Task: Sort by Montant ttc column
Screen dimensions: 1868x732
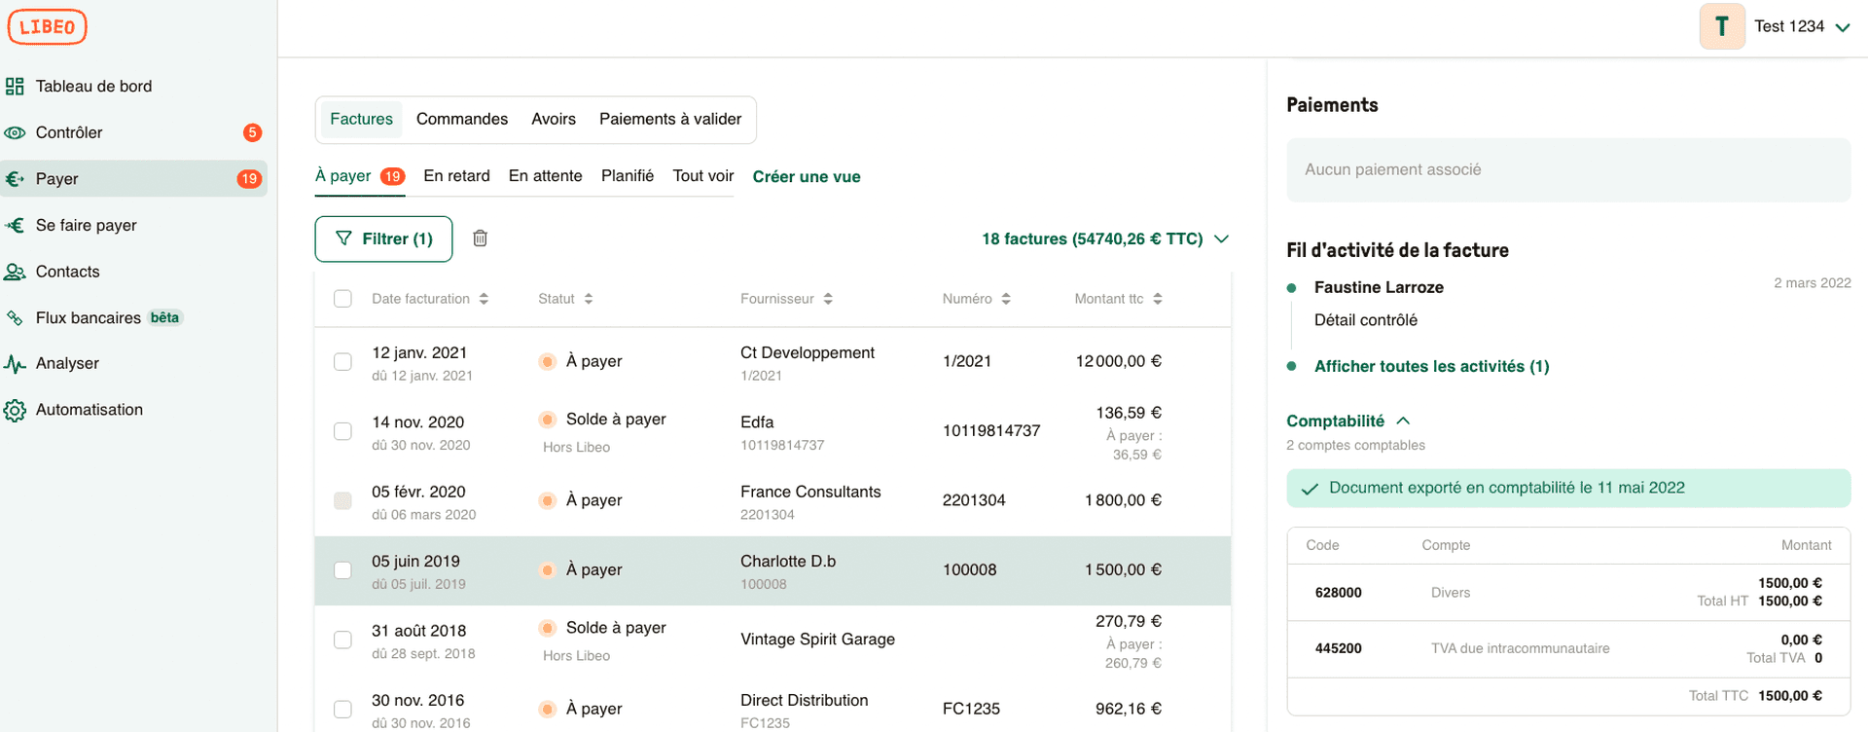Action: (x=1119, y=299)
